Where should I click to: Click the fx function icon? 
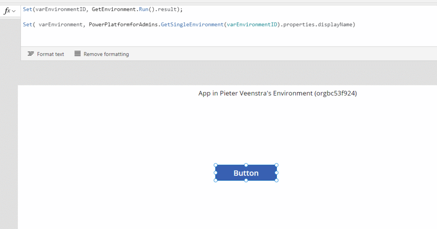(7, 11)
